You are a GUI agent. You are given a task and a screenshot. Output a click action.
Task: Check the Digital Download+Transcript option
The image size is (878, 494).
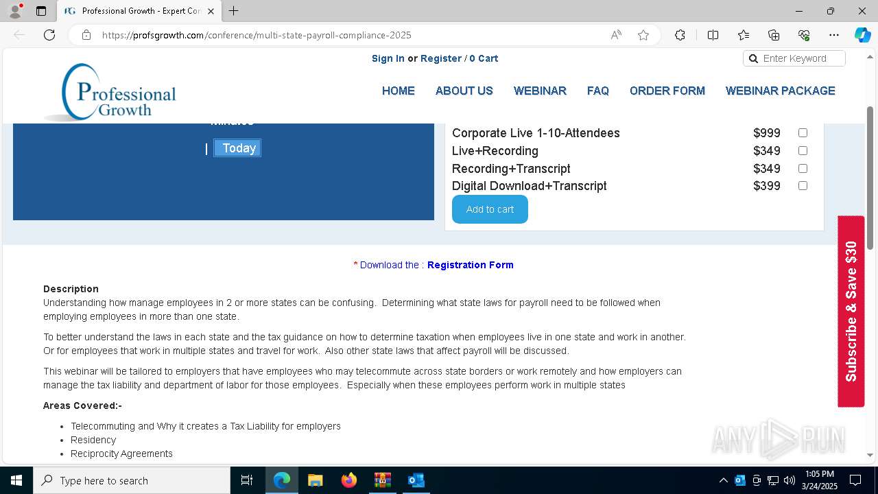(x=803, y=185)
